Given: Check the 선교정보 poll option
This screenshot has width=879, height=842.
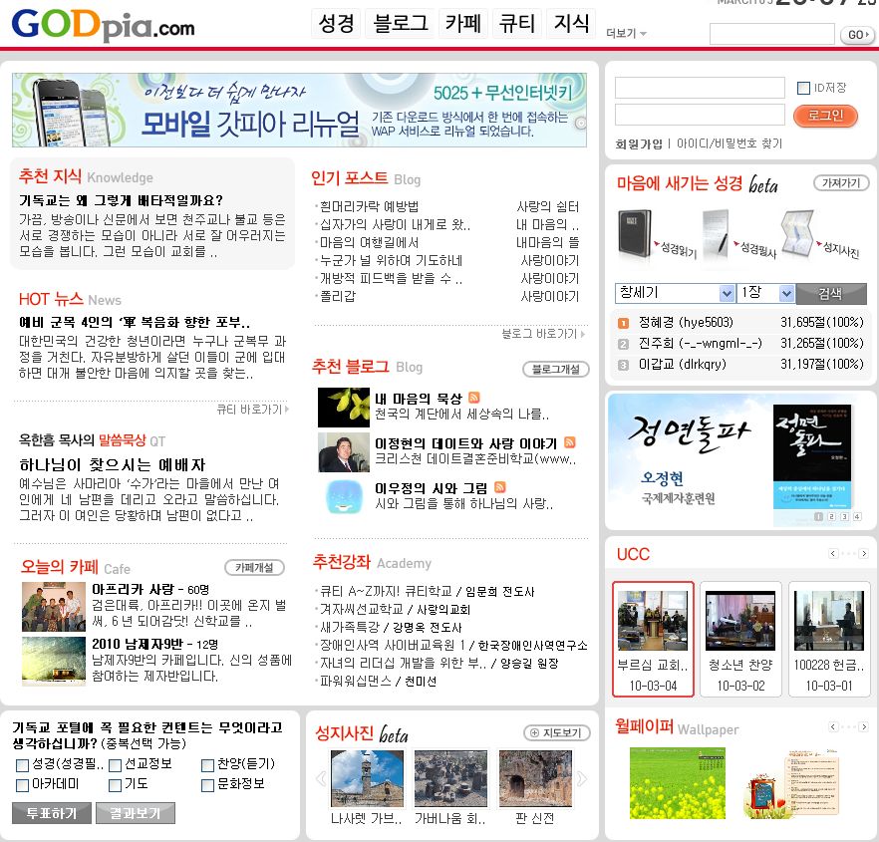Looking at the screenshot, I should point(116,765).
